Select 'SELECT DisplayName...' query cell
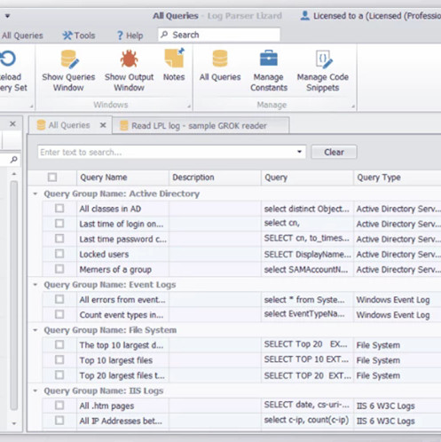441x442 pixels. pyautogui.click(x=307, y=255)
